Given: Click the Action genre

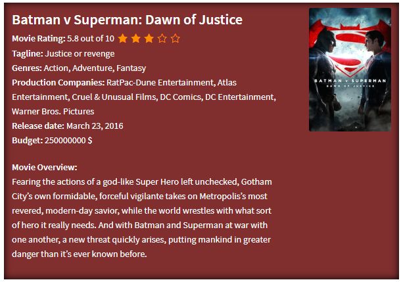Looking at the screenshot, I should (56, 68).
